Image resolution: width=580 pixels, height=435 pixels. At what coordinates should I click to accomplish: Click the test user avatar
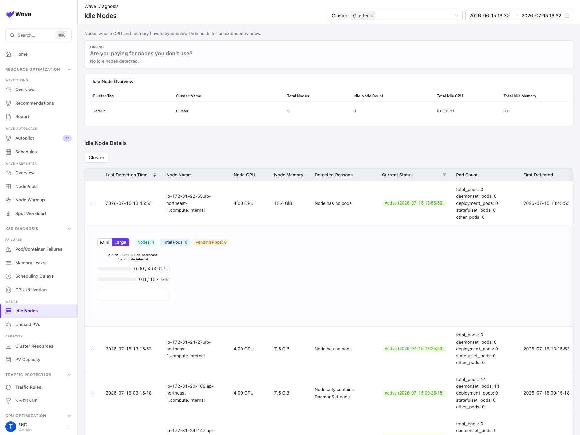(11, 427)
